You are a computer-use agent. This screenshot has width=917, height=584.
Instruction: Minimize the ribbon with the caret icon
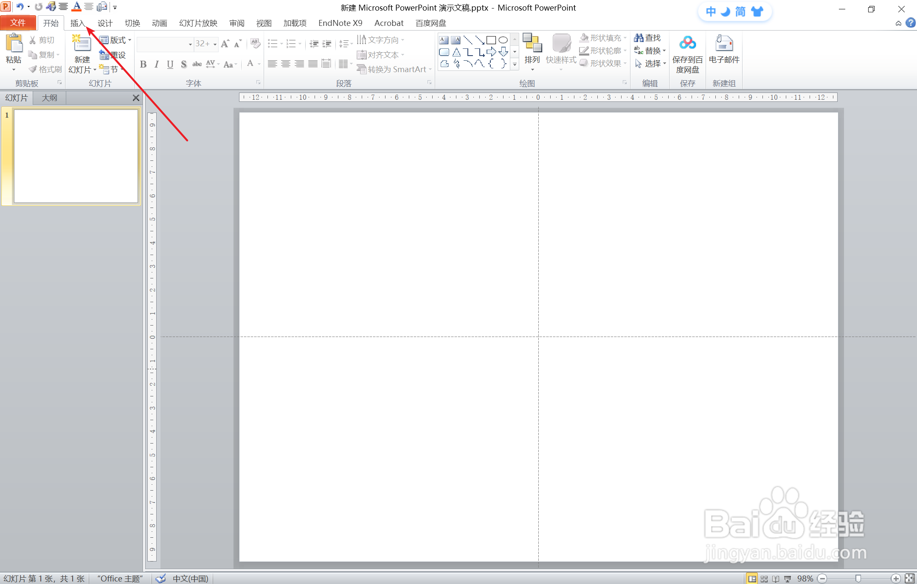898,23
